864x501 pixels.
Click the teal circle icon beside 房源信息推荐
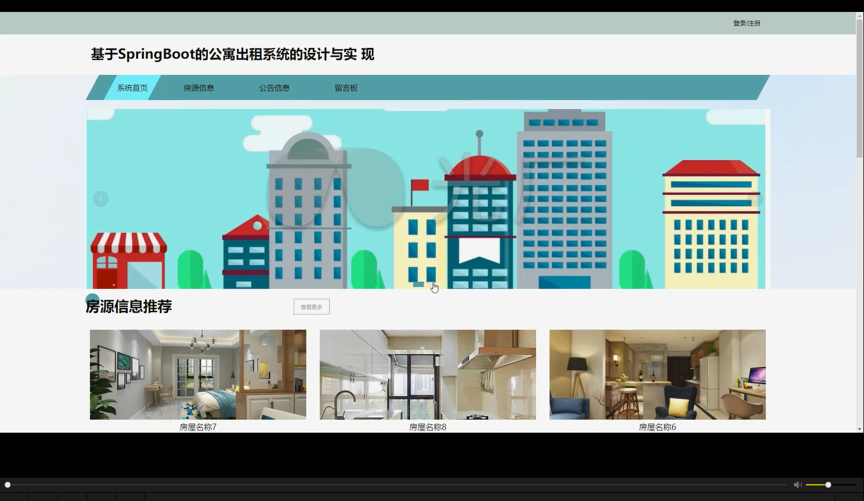click(92, 297)
